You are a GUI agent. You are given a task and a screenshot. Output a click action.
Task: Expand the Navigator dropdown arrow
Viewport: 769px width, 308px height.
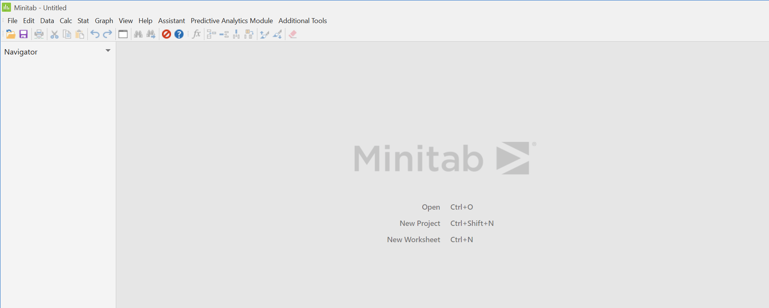pyautogui.click(x=108, y=50)
